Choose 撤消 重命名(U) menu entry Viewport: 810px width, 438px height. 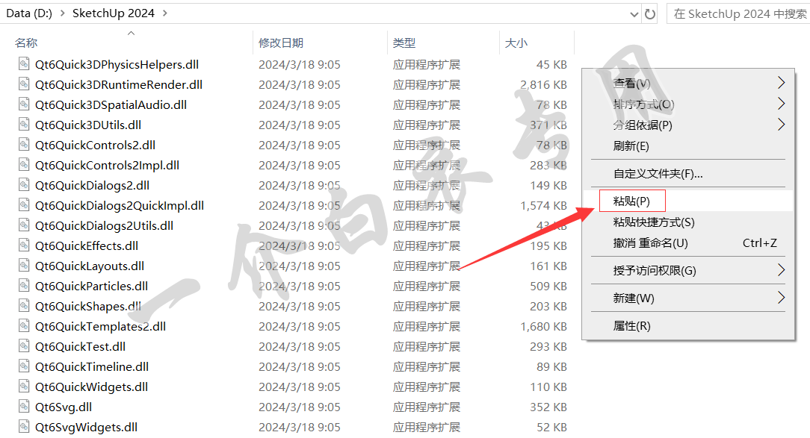(x=688, y=243)
